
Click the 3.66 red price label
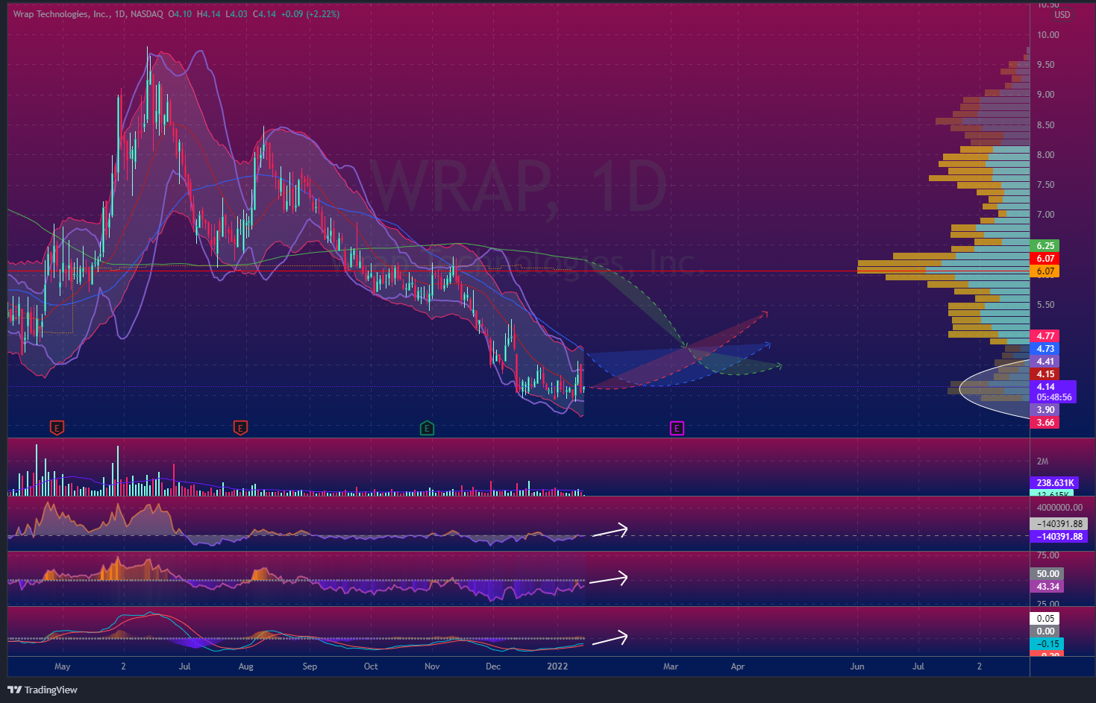[1045, 423]
